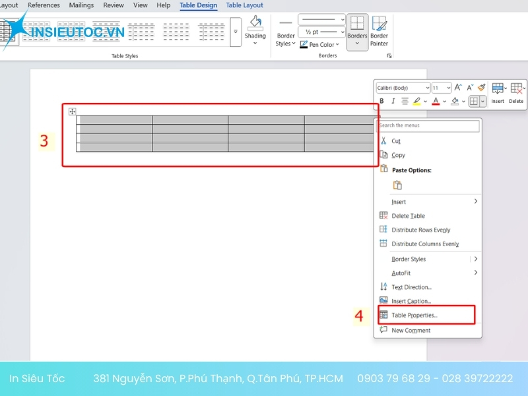Open the ½ pt line weight dropdown
Viewport: 528px width, 396px height.
(x=321, y=32)
